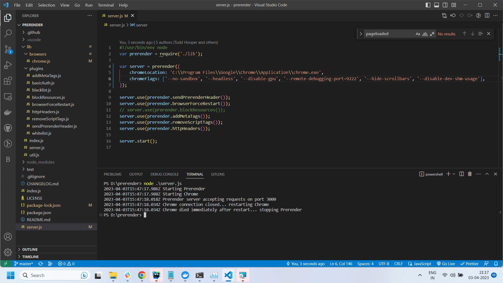Open the Search view in activity bar
The height and width of the screenshot is (283, 503).
tap(8, 33)
